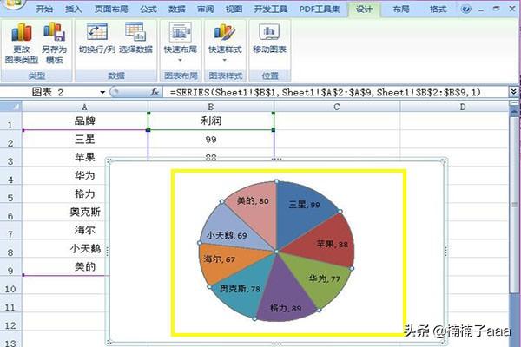Click cell A3 containing 苹果
The width and height of the screenshot is (521, 347).
(x=85, y=157)
